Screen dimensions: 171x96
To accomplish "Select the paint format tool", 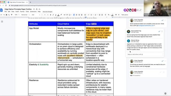I will click(11, 15).
